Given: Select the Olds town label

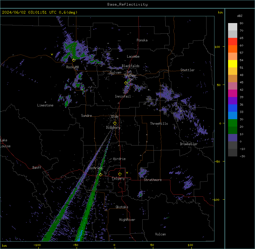Looking at the screenshot, I should 115,117.
